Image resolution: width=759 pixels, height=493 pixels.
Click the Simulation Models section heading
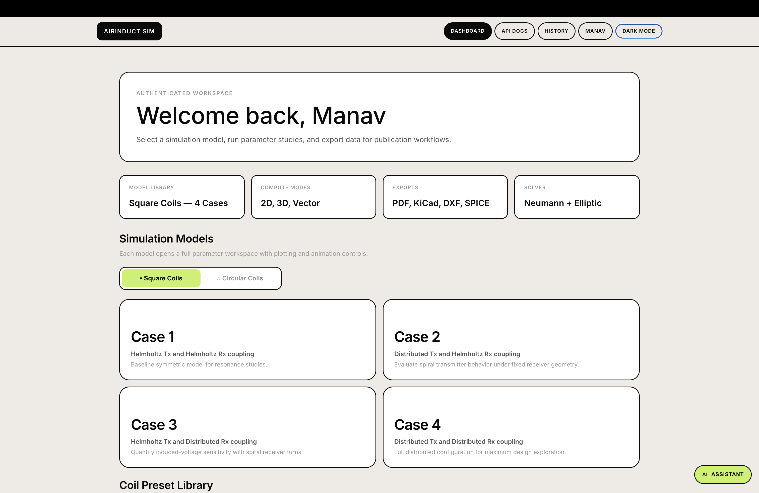point(166,238)
